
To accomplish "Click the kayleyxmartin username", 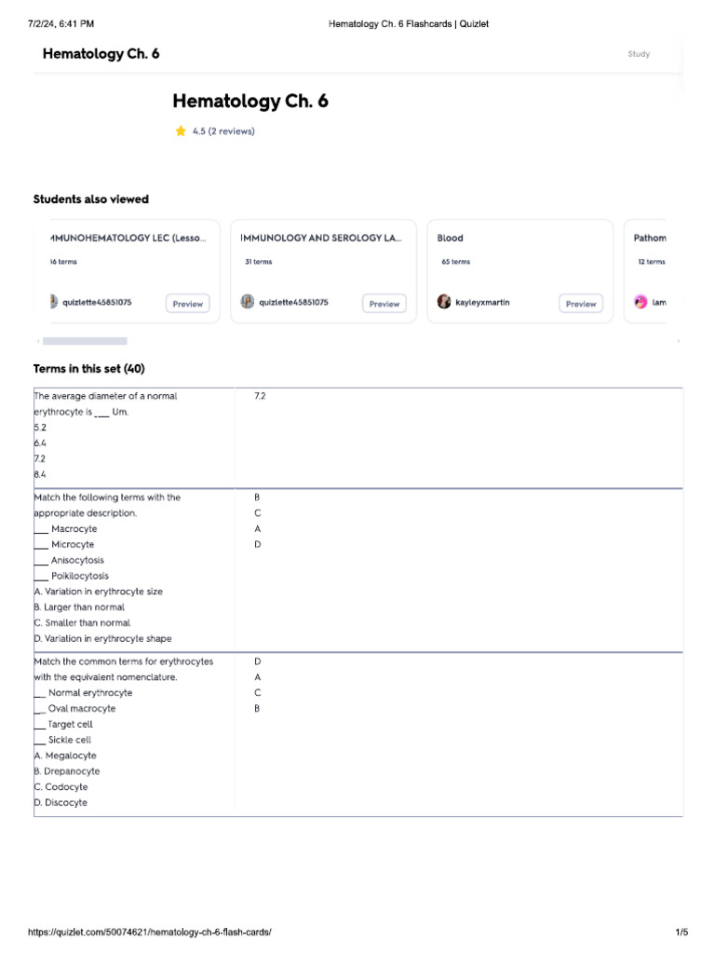I will 482,303.
